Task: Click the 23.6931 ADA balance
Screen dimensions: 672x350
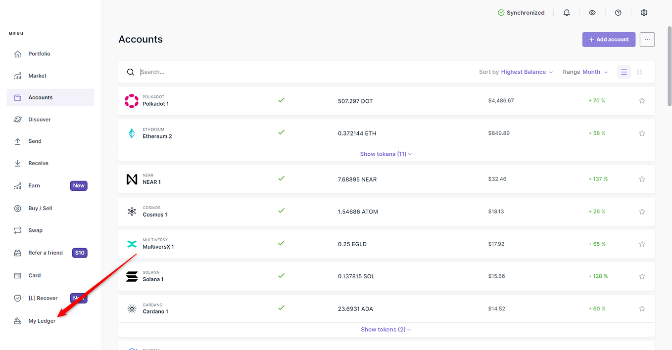Action: [355, 309]
